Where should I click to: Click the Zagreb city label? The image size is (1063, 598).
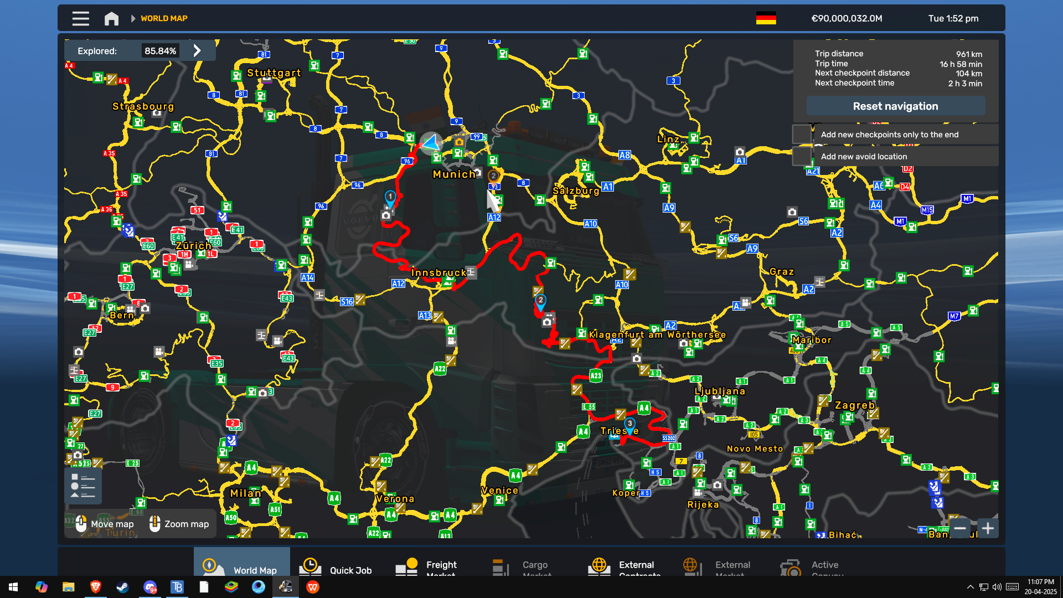(854, 405)
